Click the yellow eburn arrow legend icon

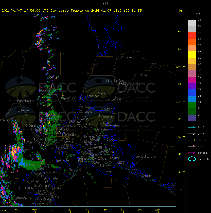coord(192,140)
